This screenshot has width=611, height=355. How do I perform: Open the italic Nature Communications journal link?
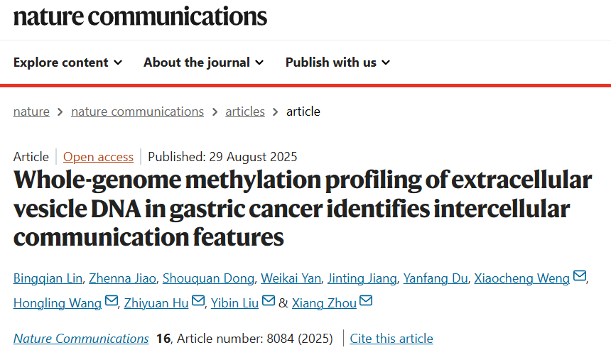(x=81, y=339)
